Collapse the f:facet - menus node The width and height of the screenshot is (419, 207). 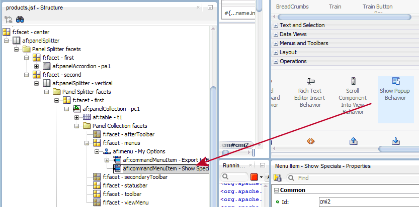pos(87,143)
